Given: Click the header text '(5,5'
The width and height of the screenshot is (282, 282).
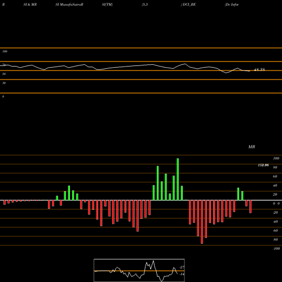Looking at the screenshot, I should point(145,5).
